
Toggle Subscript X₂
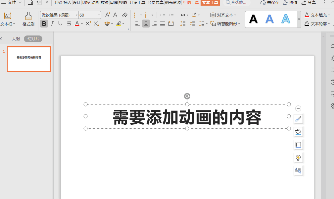[x=97, y=24]
